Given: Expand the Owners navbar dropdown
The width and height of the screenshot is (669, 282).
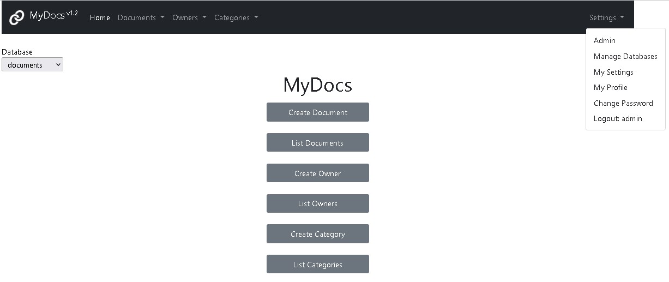Looking at the screenshot, I should tap(189, 17).
